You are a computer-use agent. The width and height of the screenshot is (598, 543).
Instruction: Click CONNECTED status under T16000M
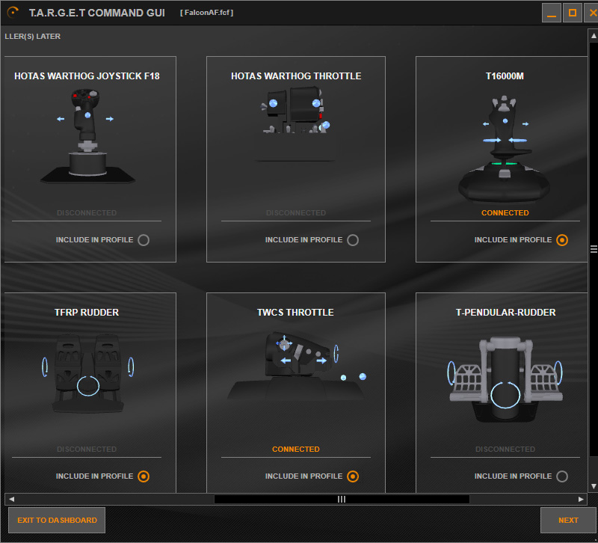pyautogui.click(x=505, y=212)
